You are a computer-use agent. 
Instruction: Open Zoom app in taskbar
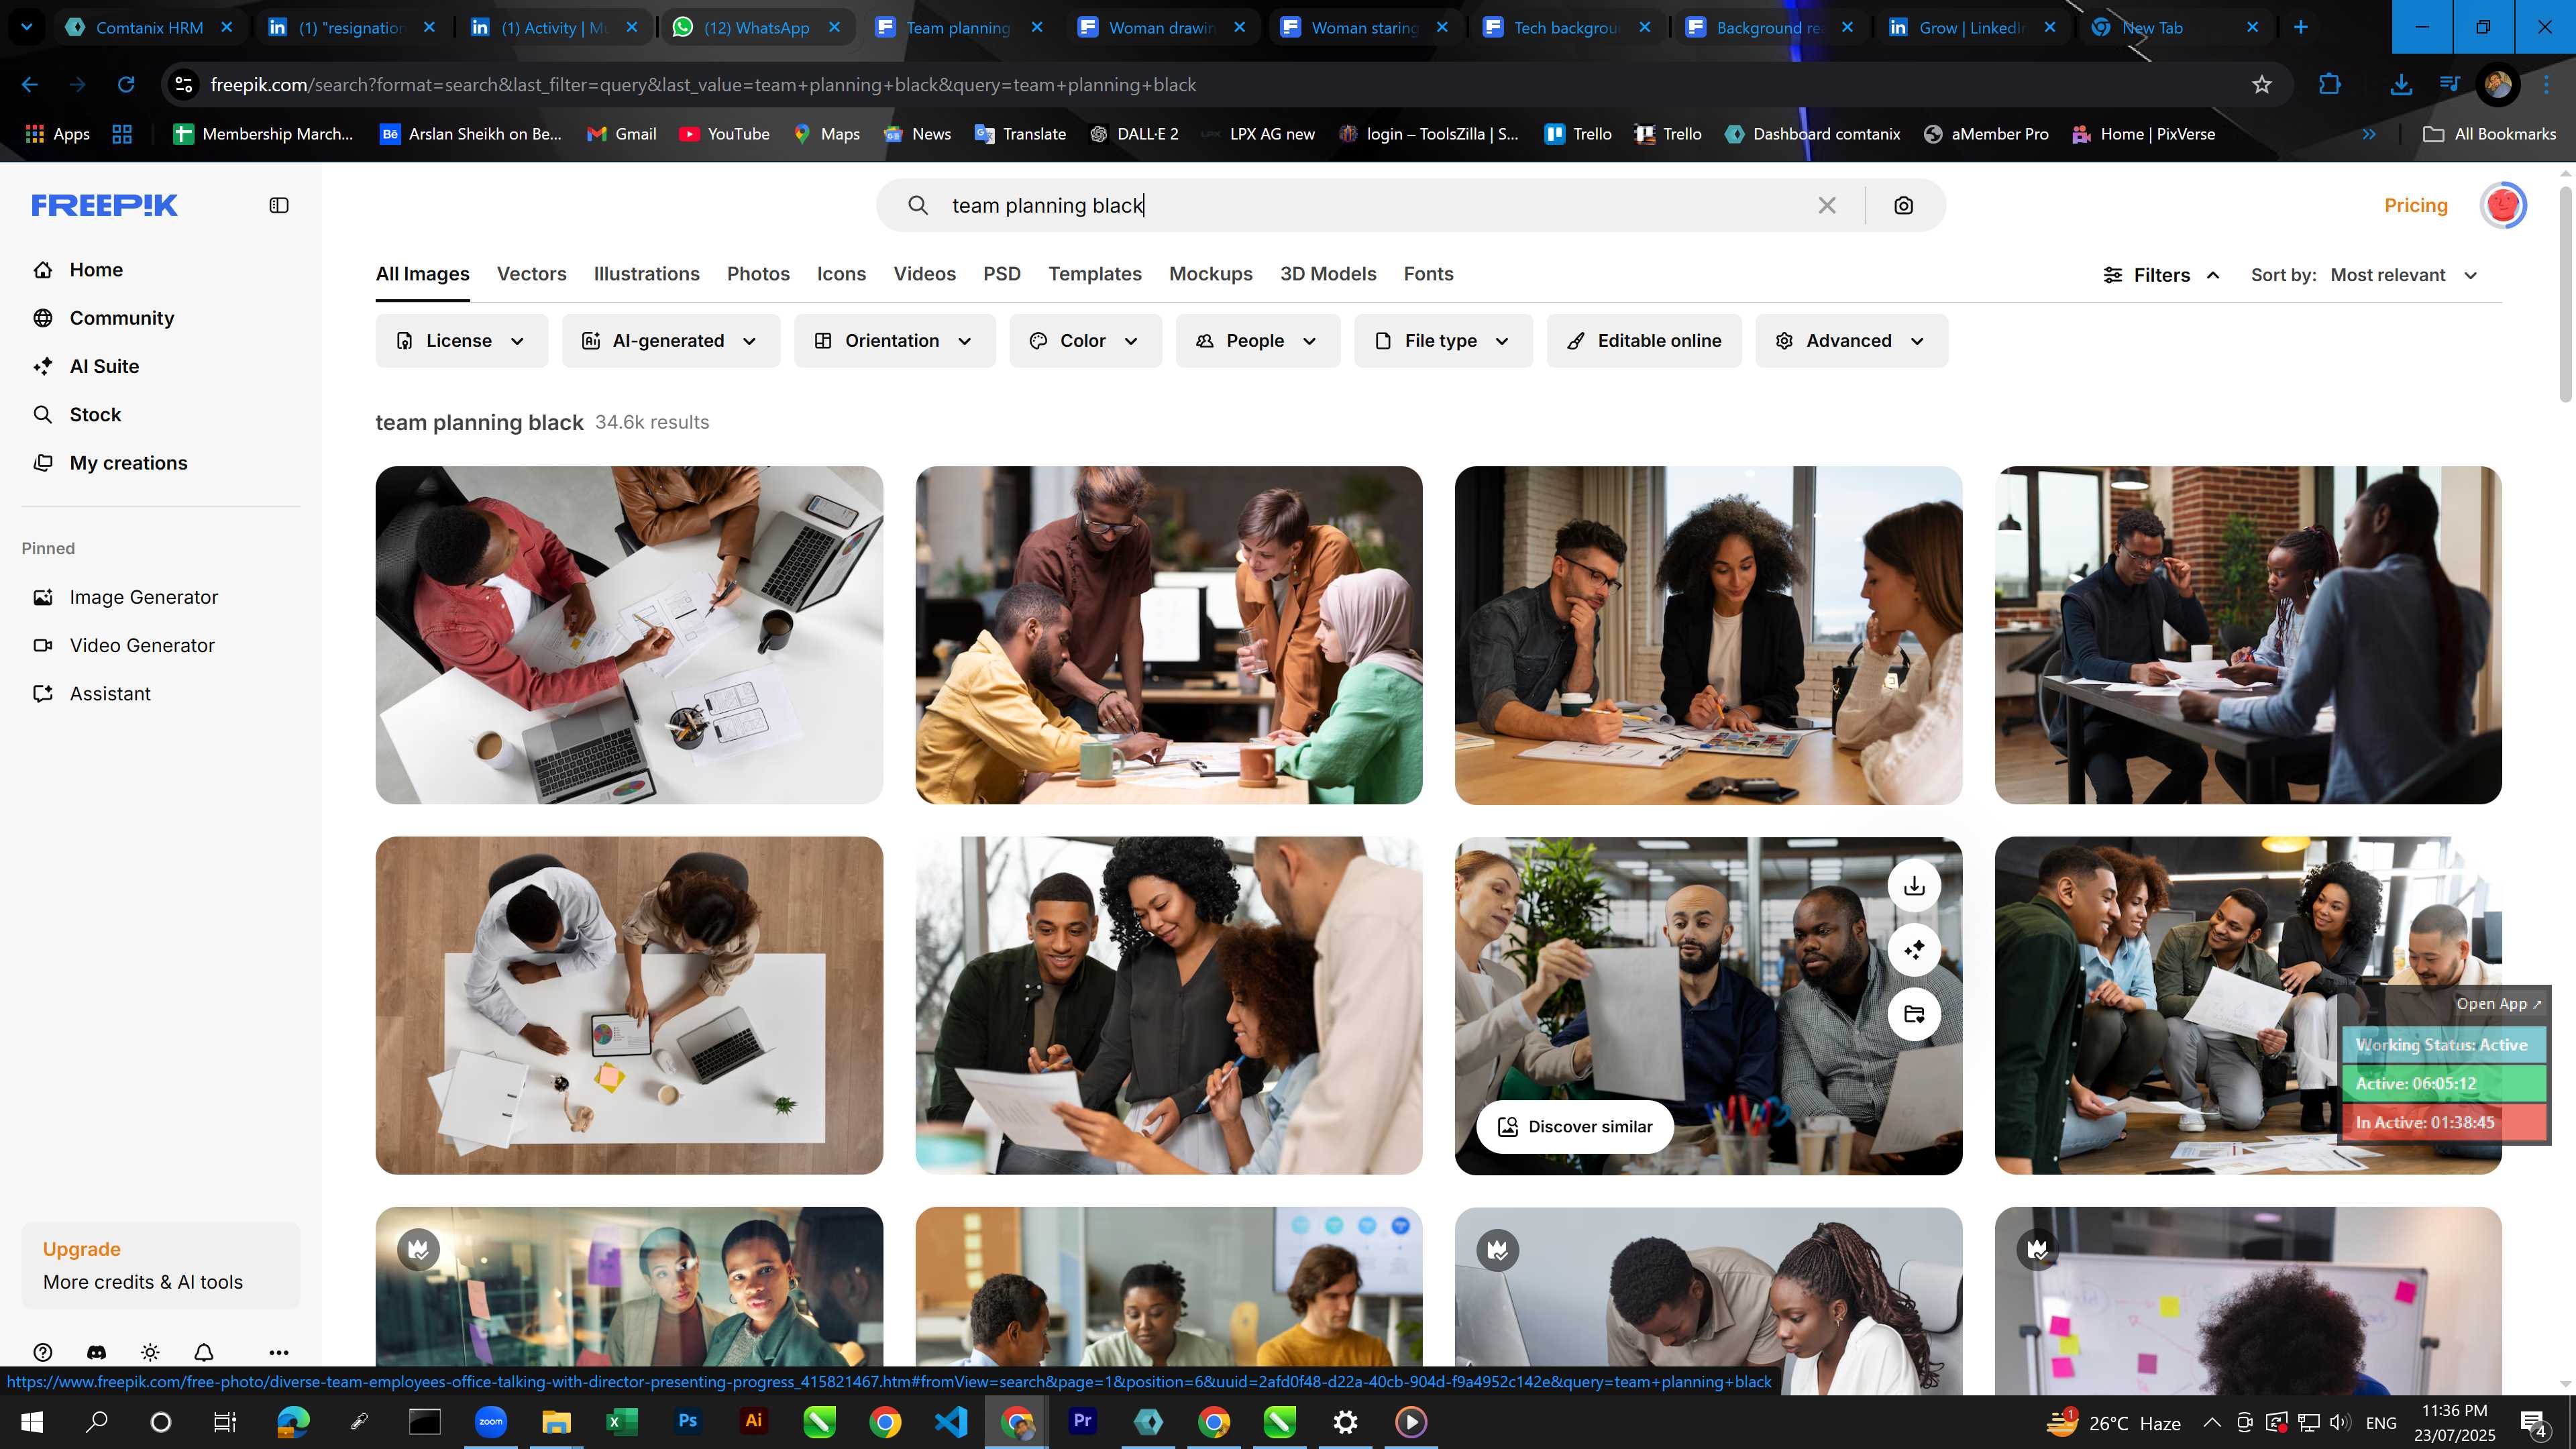491,1421
